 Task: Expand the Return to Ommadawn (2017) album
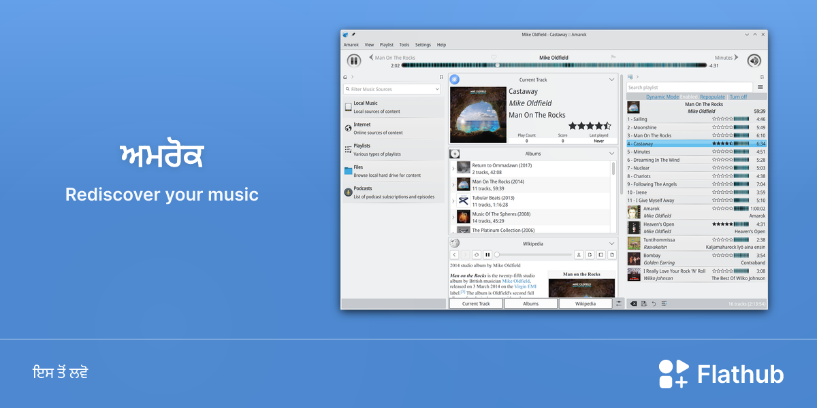[453, 168]
